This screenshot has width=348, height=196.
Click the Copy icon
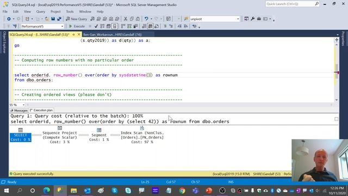pos(132,19)
